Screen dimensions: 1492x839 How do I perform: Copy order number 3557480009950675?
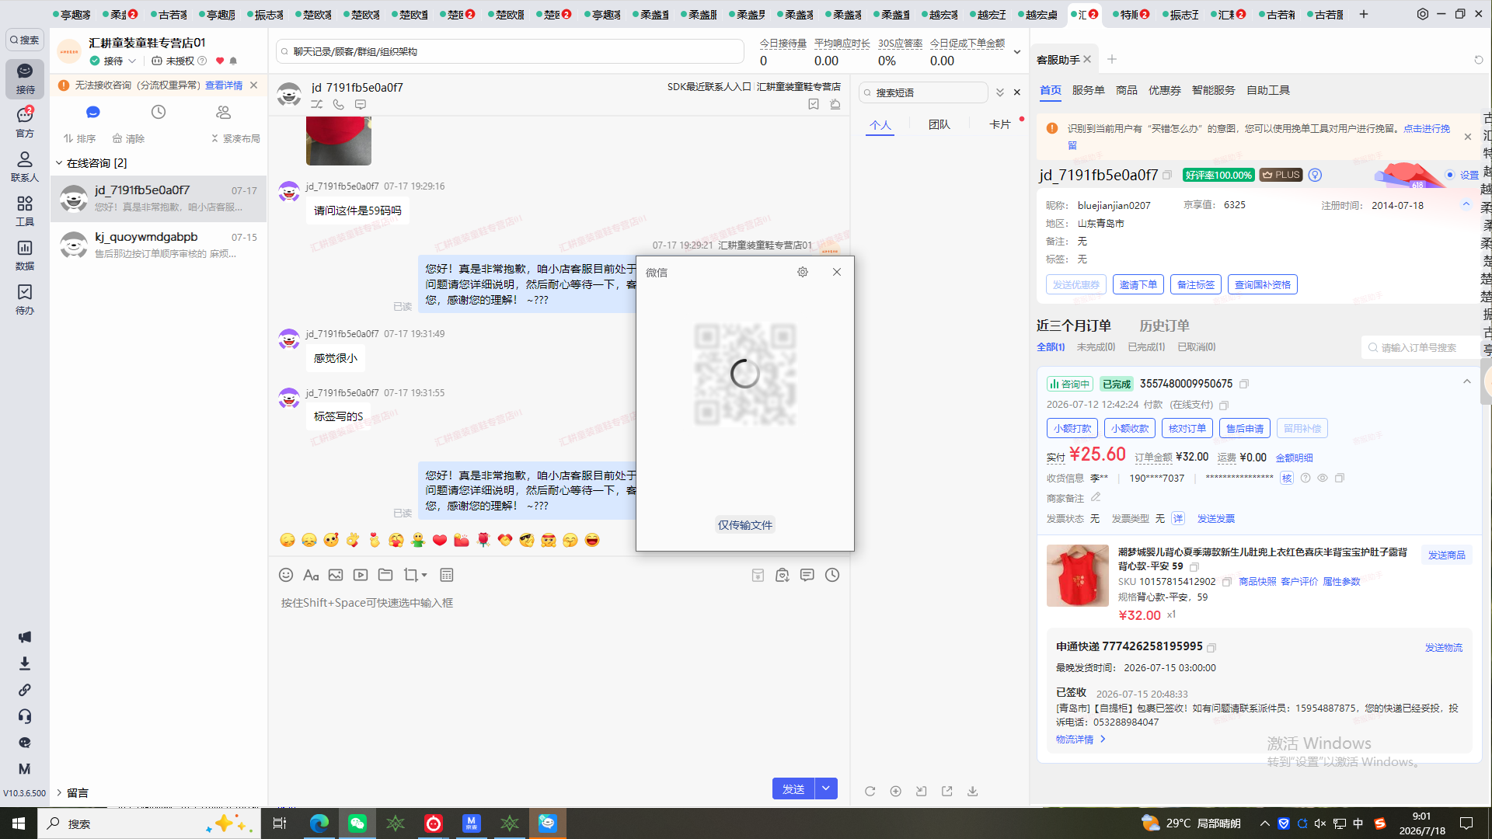pos(1244,384)
